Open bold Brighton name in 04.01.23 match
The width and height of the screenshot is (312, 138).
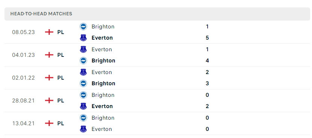pos(103,61)
